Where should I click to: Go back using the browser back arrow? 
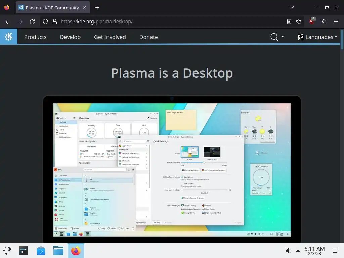click(x=8, y=21)
